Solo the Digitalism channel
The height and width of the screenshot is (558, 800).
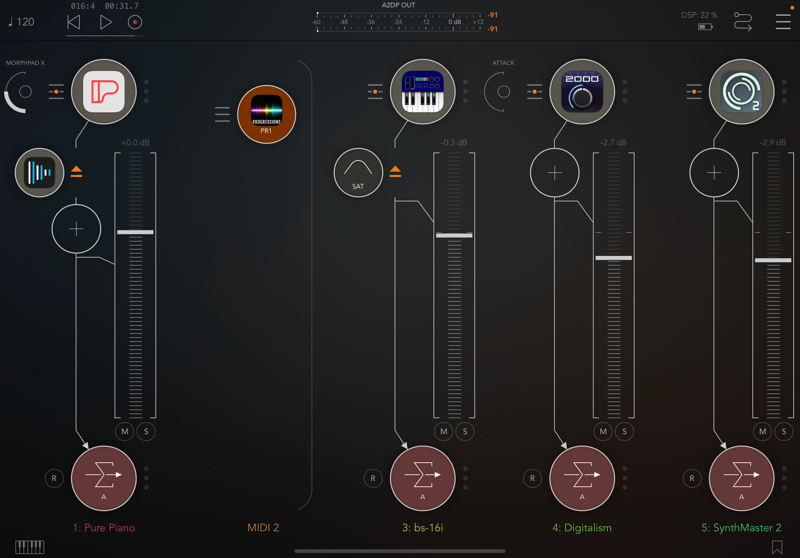[624, 431]
